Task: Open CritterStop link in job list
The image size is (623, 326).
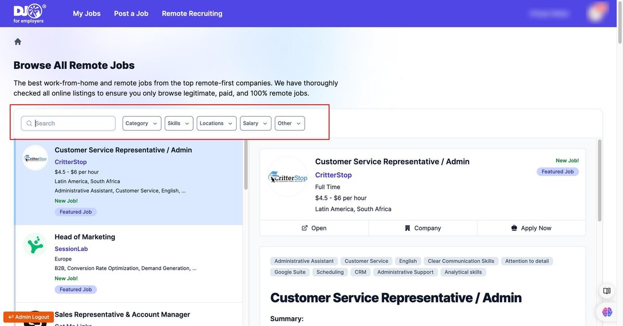Action: click(x=71, y=162)
